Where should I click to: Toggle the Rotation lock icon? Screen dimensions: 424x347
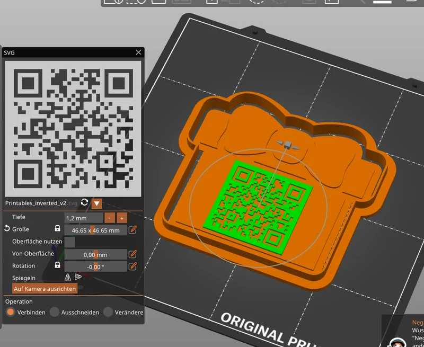[57, 265]
